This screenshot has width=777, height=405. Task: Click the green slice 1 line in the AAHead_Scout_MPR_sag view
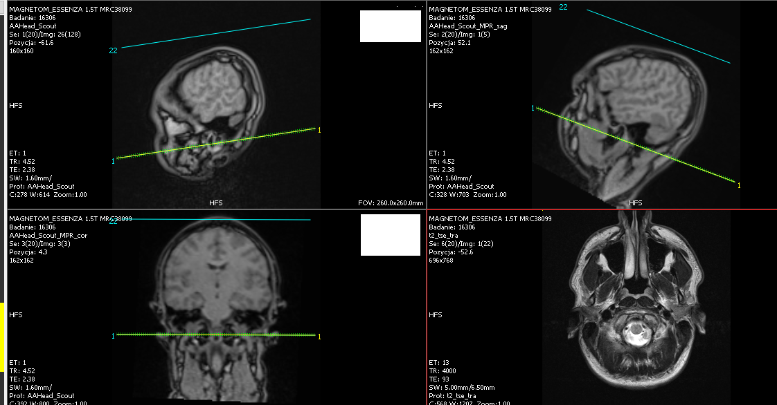[636, 145]
